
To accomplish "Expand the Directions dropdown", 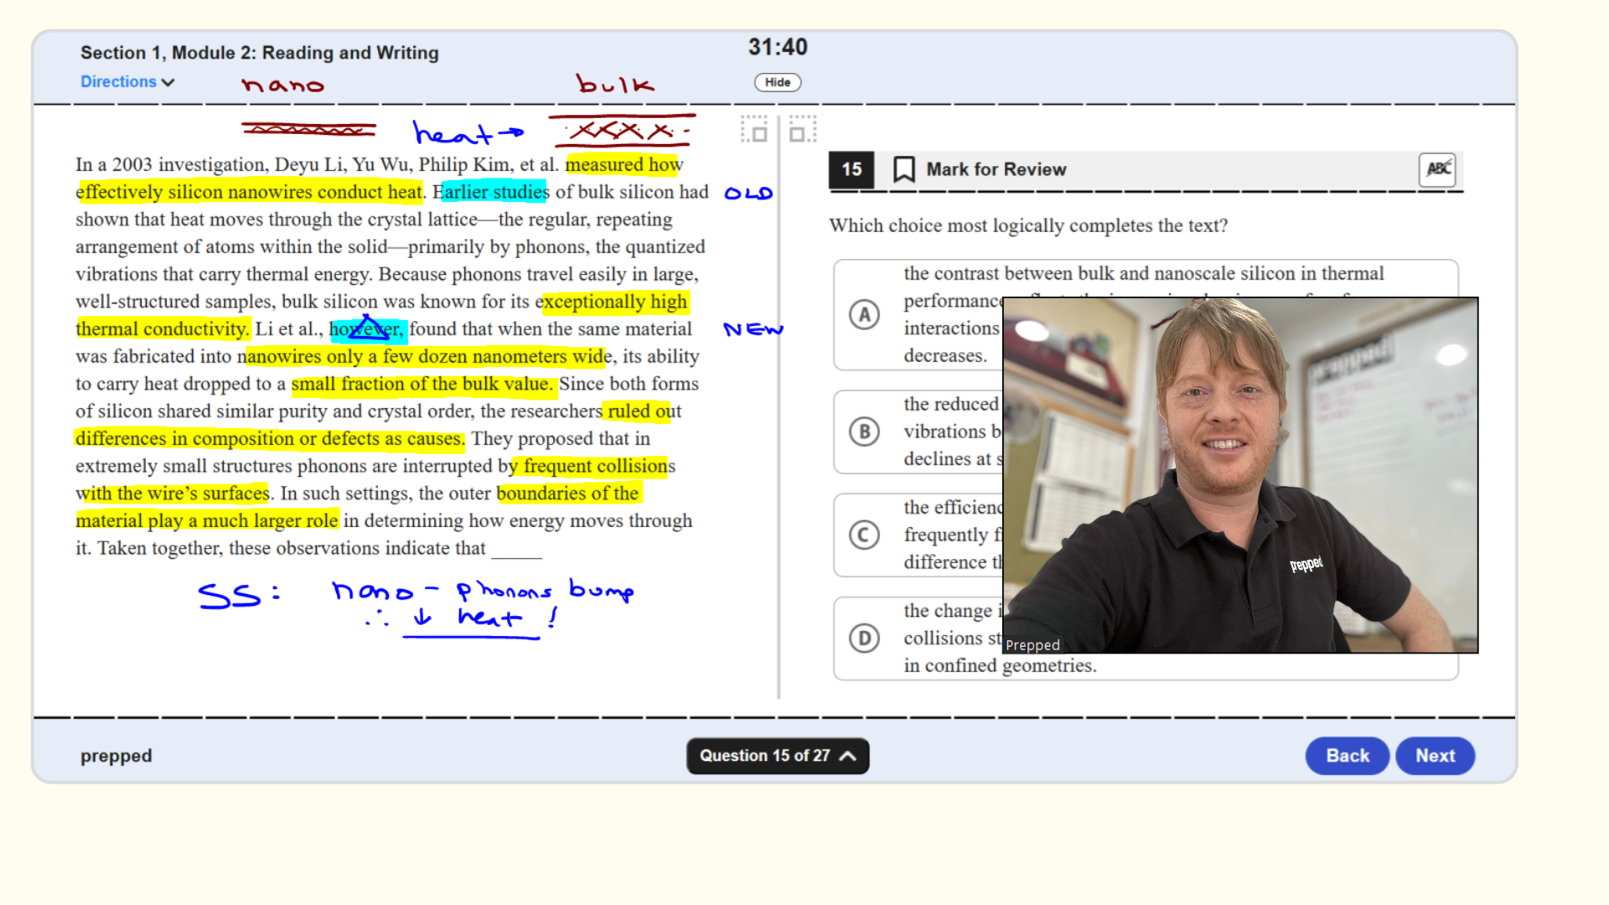I will [x=119, y=82].
